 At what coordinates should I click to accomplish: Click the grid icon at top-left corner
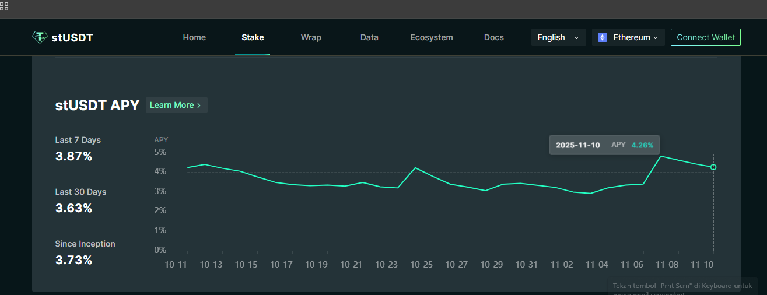click(x=4, y=6)
